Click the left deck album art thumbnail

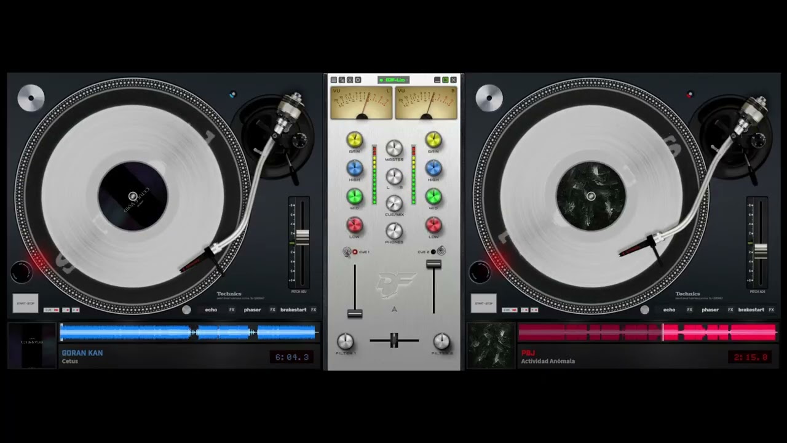[x=32, y=345]
